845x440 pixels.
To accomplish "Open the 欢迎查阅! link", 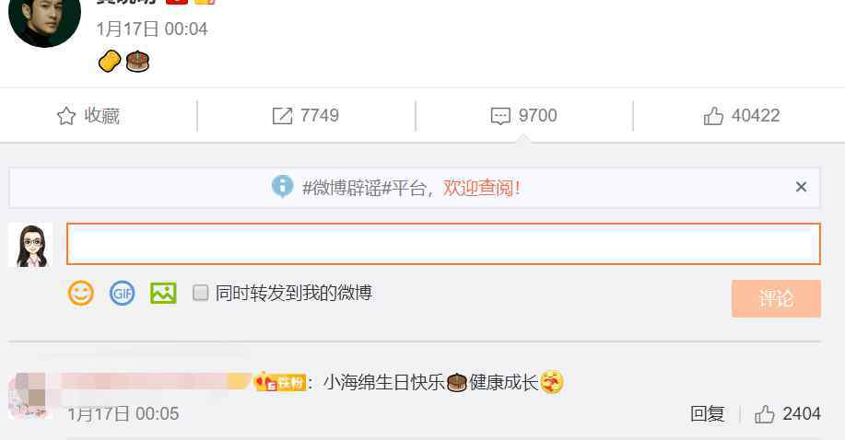I will pyautogui.click(x=482, y=188).
